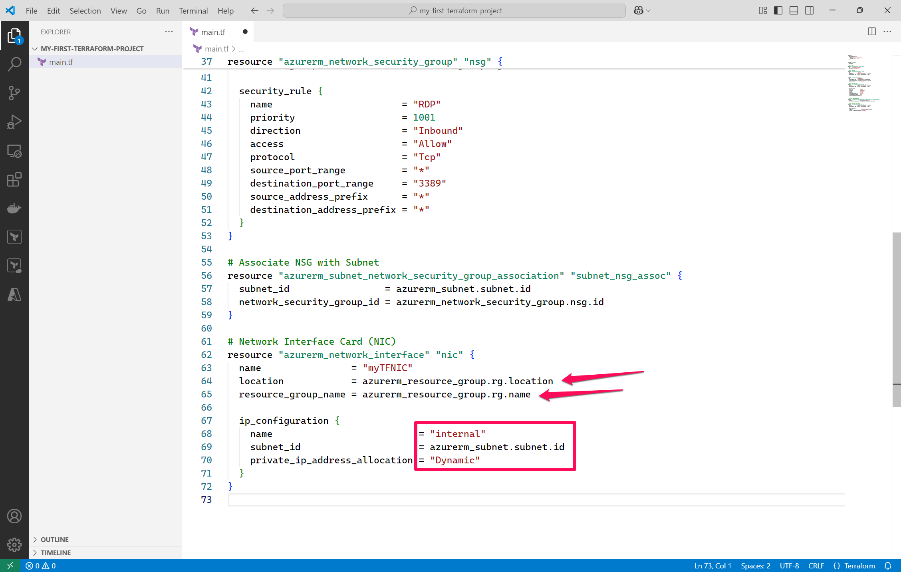Screen dimensions: 901x572
Task: Open the Edit menu
Action: pyautogui.click(x=54, y=11)
